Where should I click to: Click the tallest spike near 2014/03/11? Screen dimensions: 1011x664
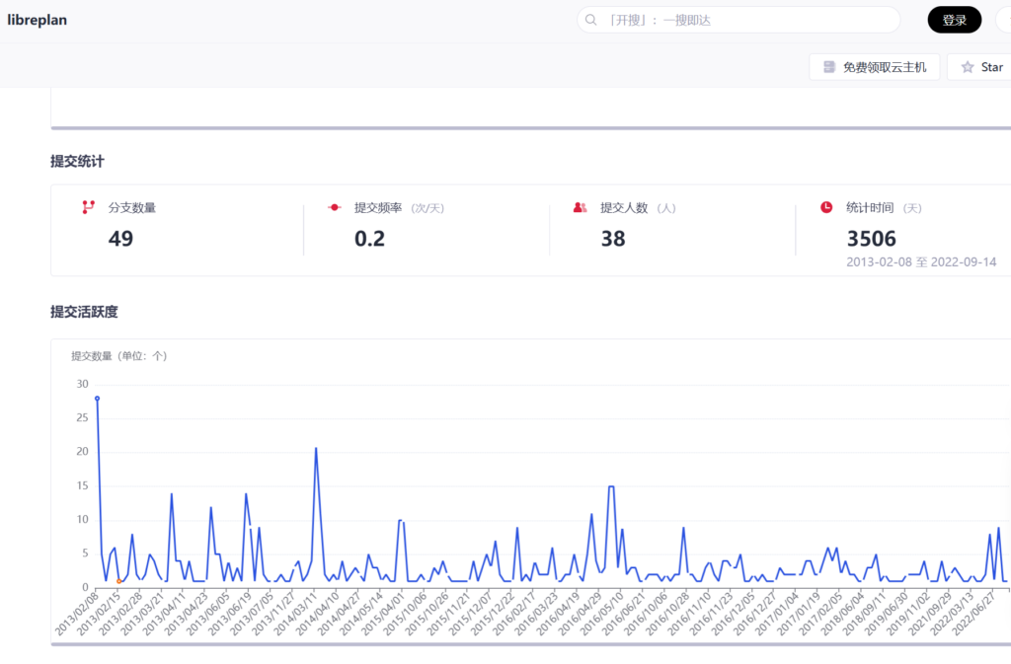point(316,448)
